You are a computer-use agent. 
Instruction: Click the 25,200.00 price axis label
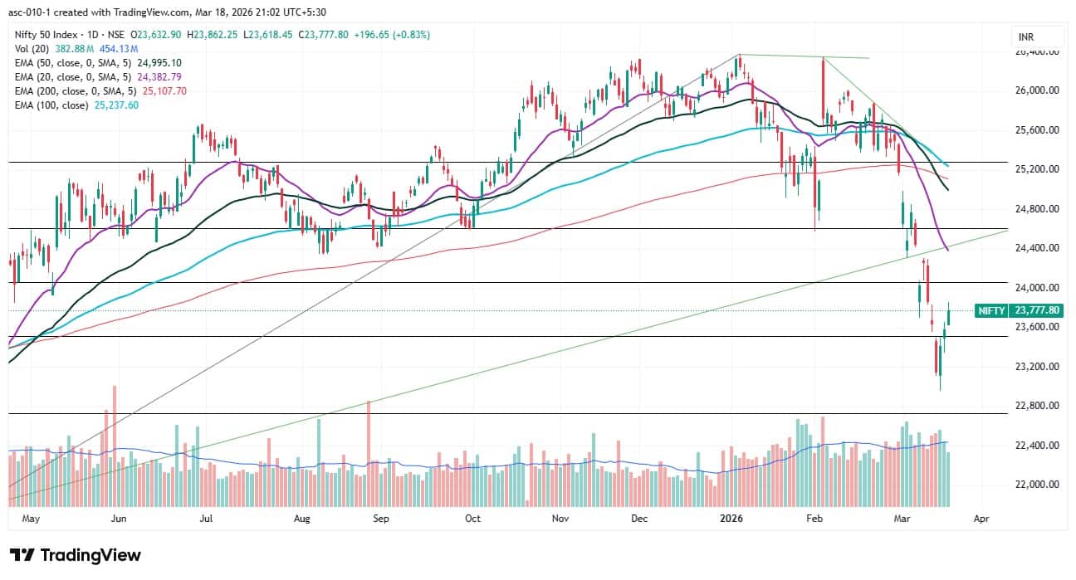point(1036,169)
